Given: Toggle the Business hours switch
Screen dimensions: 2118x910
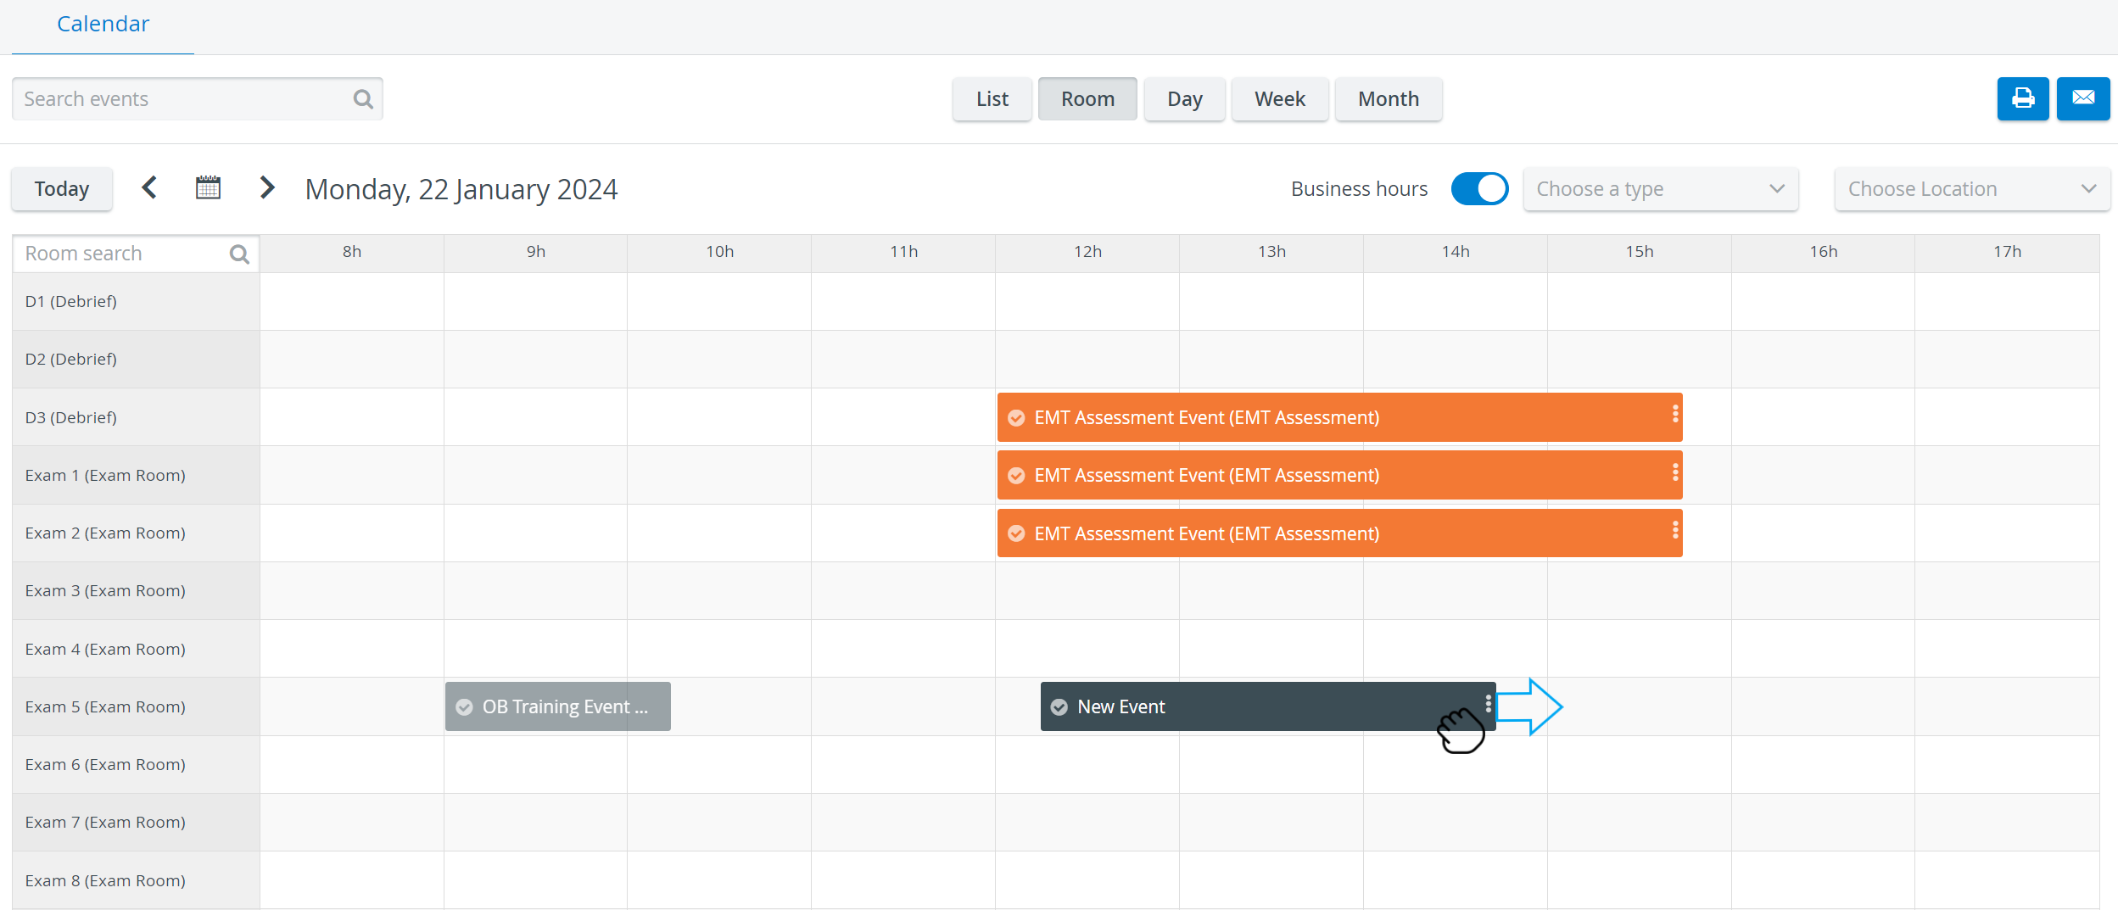Looking at the screenshot, I should [1478, 188].
